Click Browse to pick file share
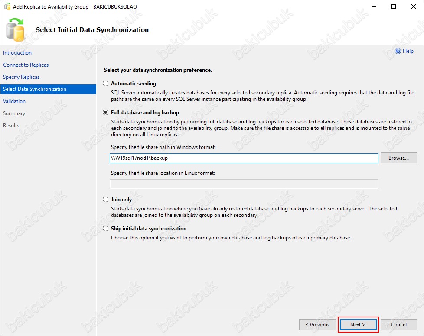The height and width of the screenshot is (336, 424). (399, 158)
